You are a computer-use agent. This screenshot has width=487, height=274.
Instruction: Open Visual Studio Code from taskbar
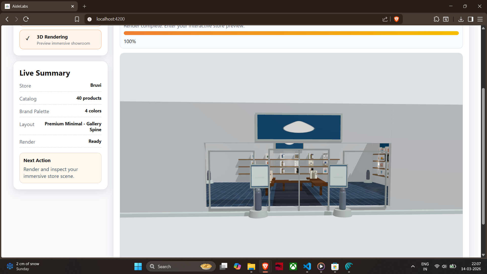307,266
